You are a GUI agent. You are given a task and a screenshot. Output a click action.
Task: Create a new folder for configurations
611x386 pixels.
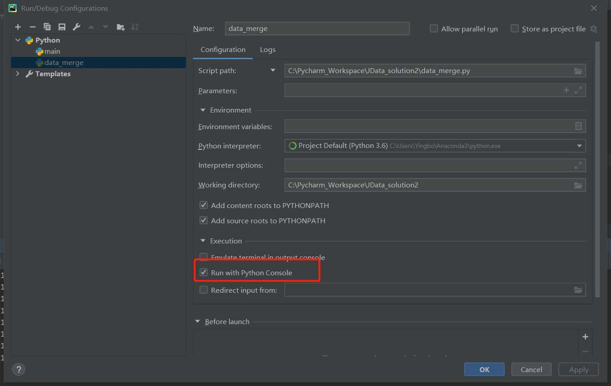(120, 27)
